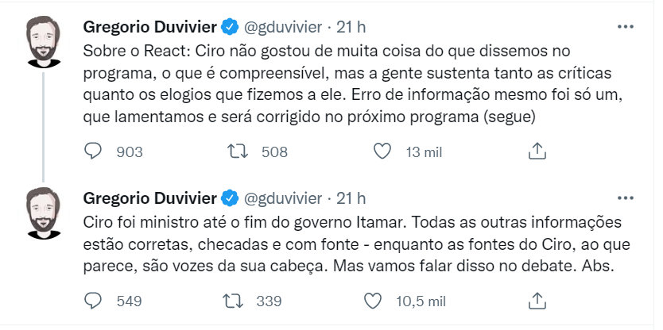Like the second tweet with 10,5 mil likes

point(372,301)
